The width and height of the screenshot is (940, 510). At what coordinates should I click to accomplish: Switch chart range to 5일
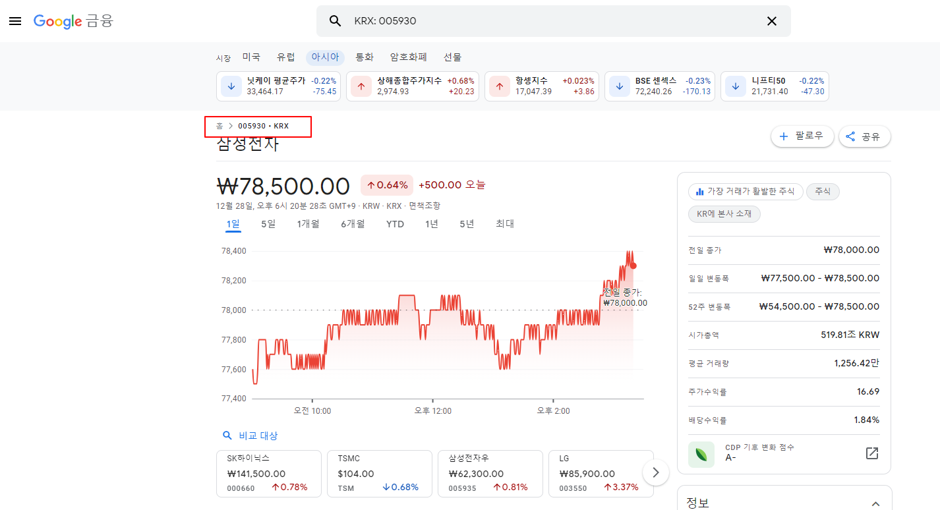[268, 224]
